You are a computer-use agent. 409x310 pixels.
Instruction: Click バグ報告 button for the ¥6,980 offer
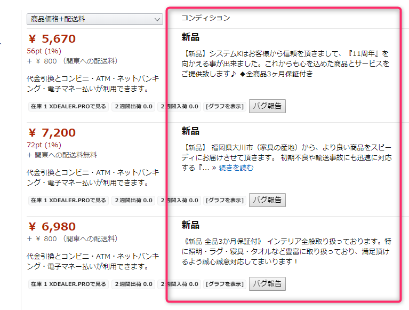[267, 283]
